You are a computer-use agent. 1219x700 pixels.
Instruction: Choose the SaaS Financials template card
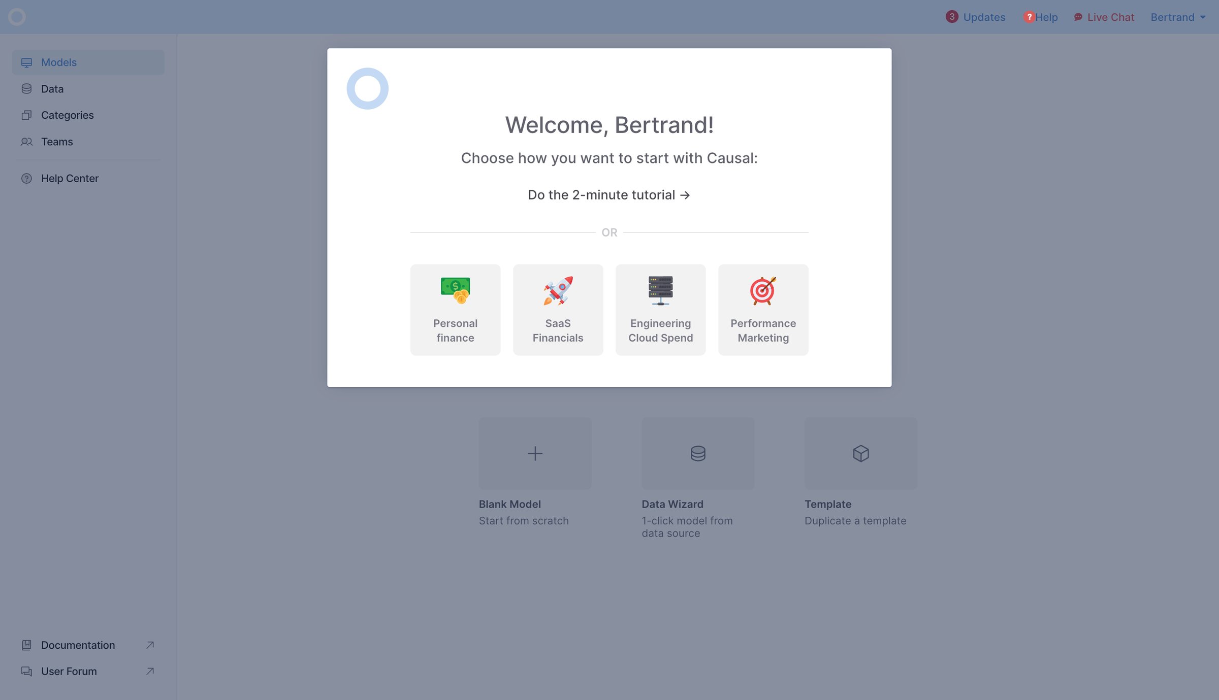pos(558,310)
